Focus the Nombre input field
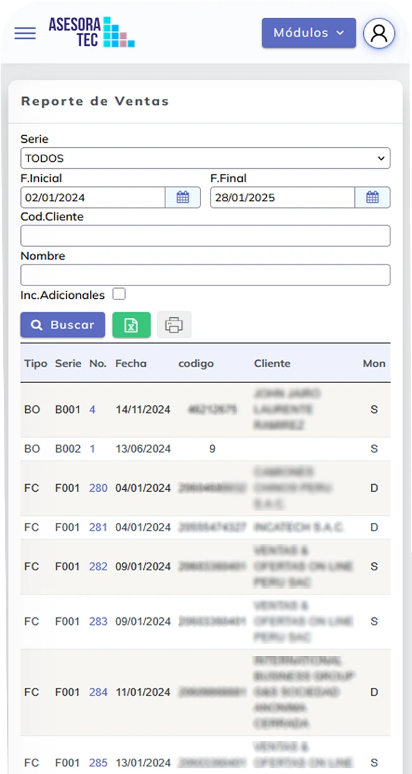 [x=205, y=275]
